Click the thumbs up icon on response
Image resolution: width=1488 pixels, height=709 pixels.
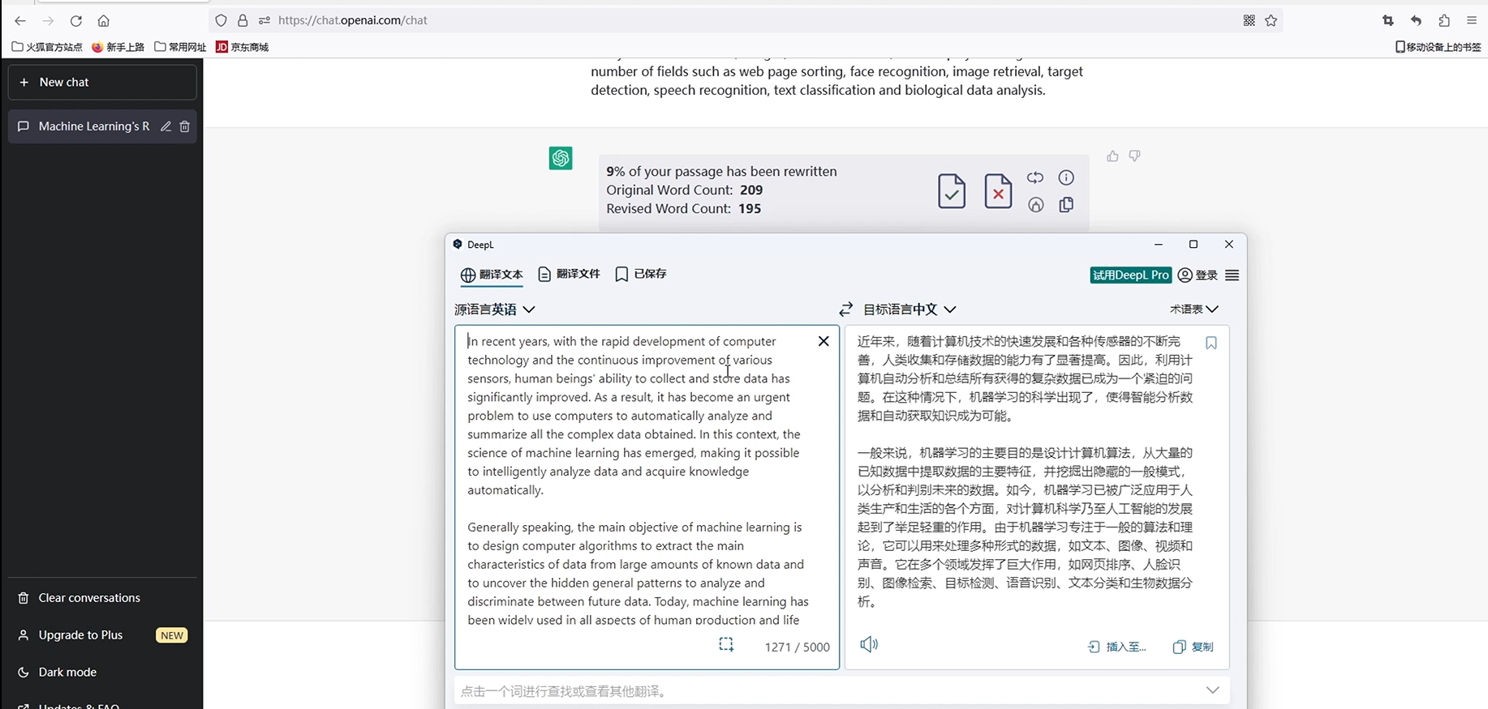click(1112, 156)
